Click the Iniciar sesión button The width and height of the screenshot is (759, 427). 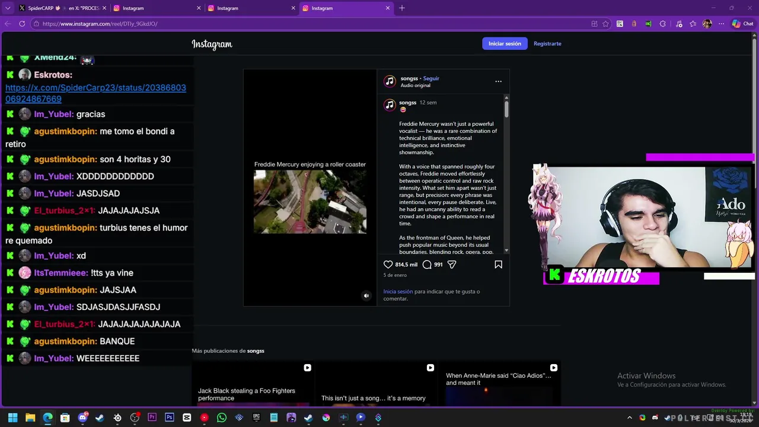[505, 43]
